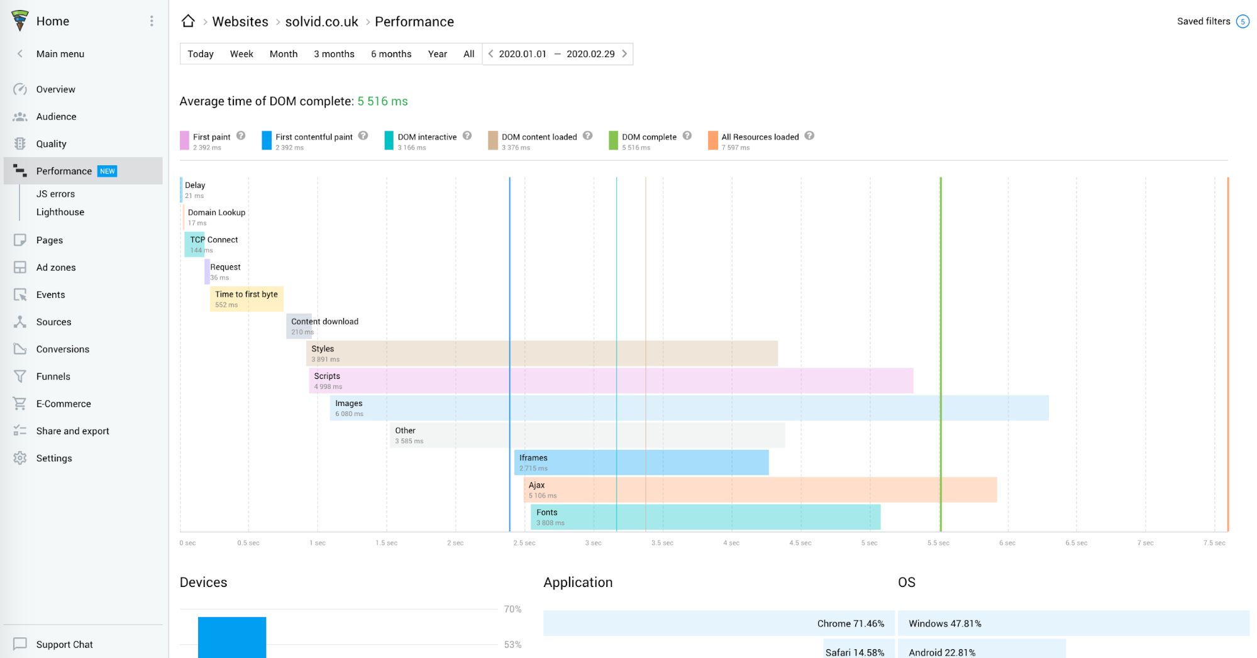
Task: Click help icon beside First paint
Action: pyautogui.click(x=241, y=136)
